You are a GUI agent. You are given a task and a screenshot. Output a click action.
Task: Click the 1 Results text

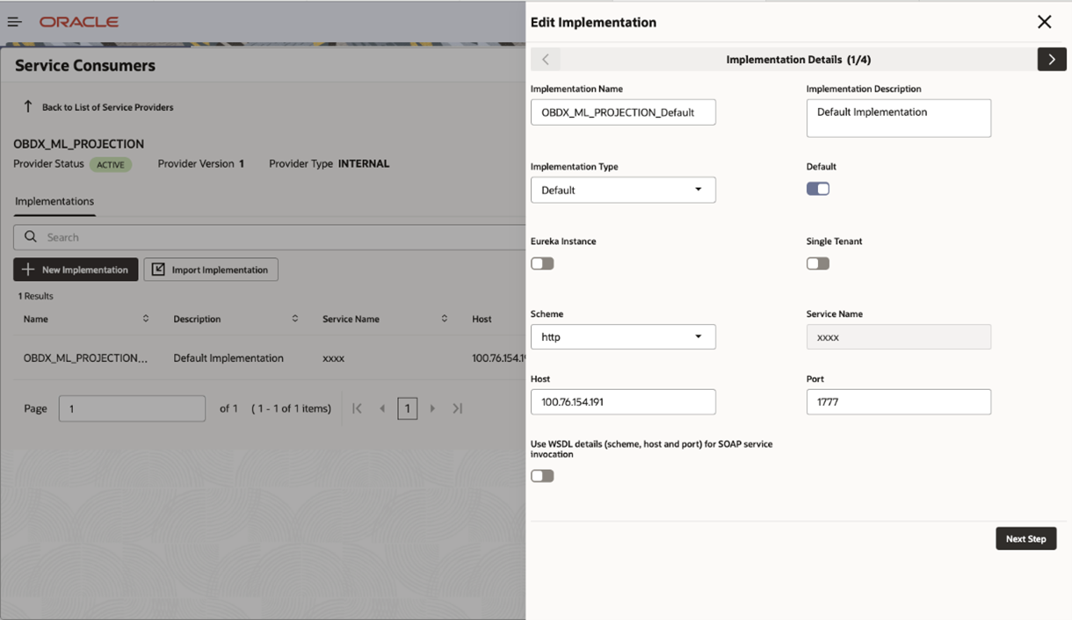click(36, 296)
